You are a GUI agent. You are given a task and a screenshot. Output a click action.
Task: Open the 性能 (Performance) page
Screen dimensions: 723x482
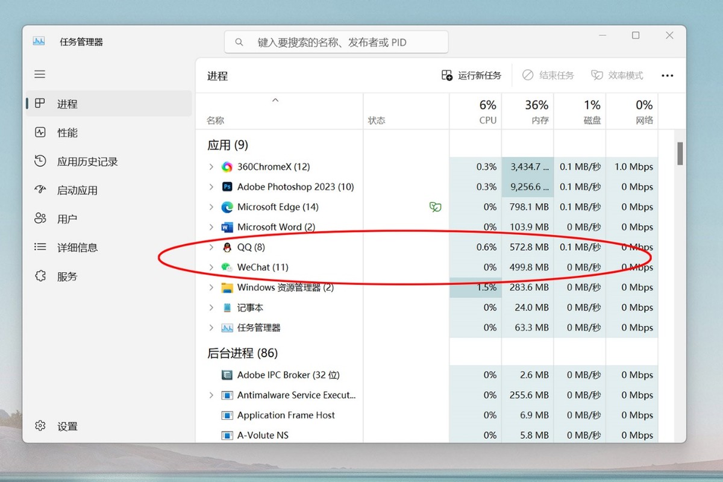tap(66, 133)
